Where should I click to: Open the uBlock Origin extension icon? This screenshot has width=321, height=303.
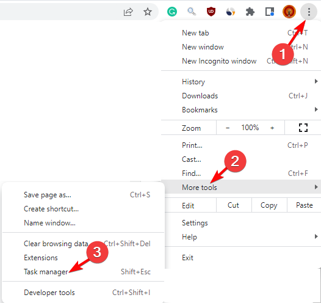[x=211, y=12]
